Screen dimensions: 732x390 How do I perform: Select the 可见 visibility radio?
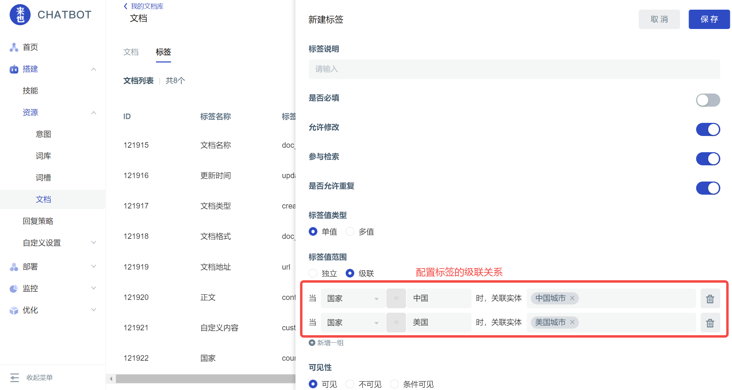tap(313, 384)
